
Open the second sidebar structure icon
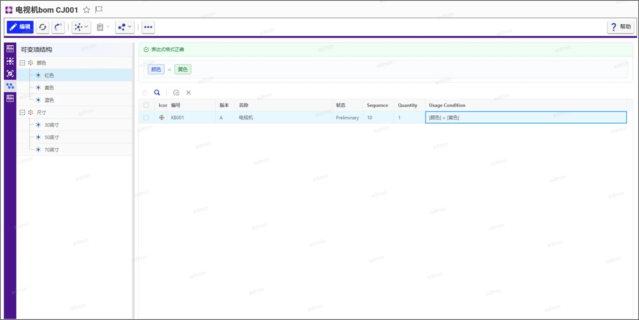[x=10, y=61]
